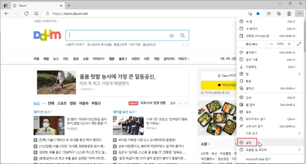Screen dimensions: 306x164
Task: Click the 많이 본 뉴스 heading link
Action: tap(43, 112)
